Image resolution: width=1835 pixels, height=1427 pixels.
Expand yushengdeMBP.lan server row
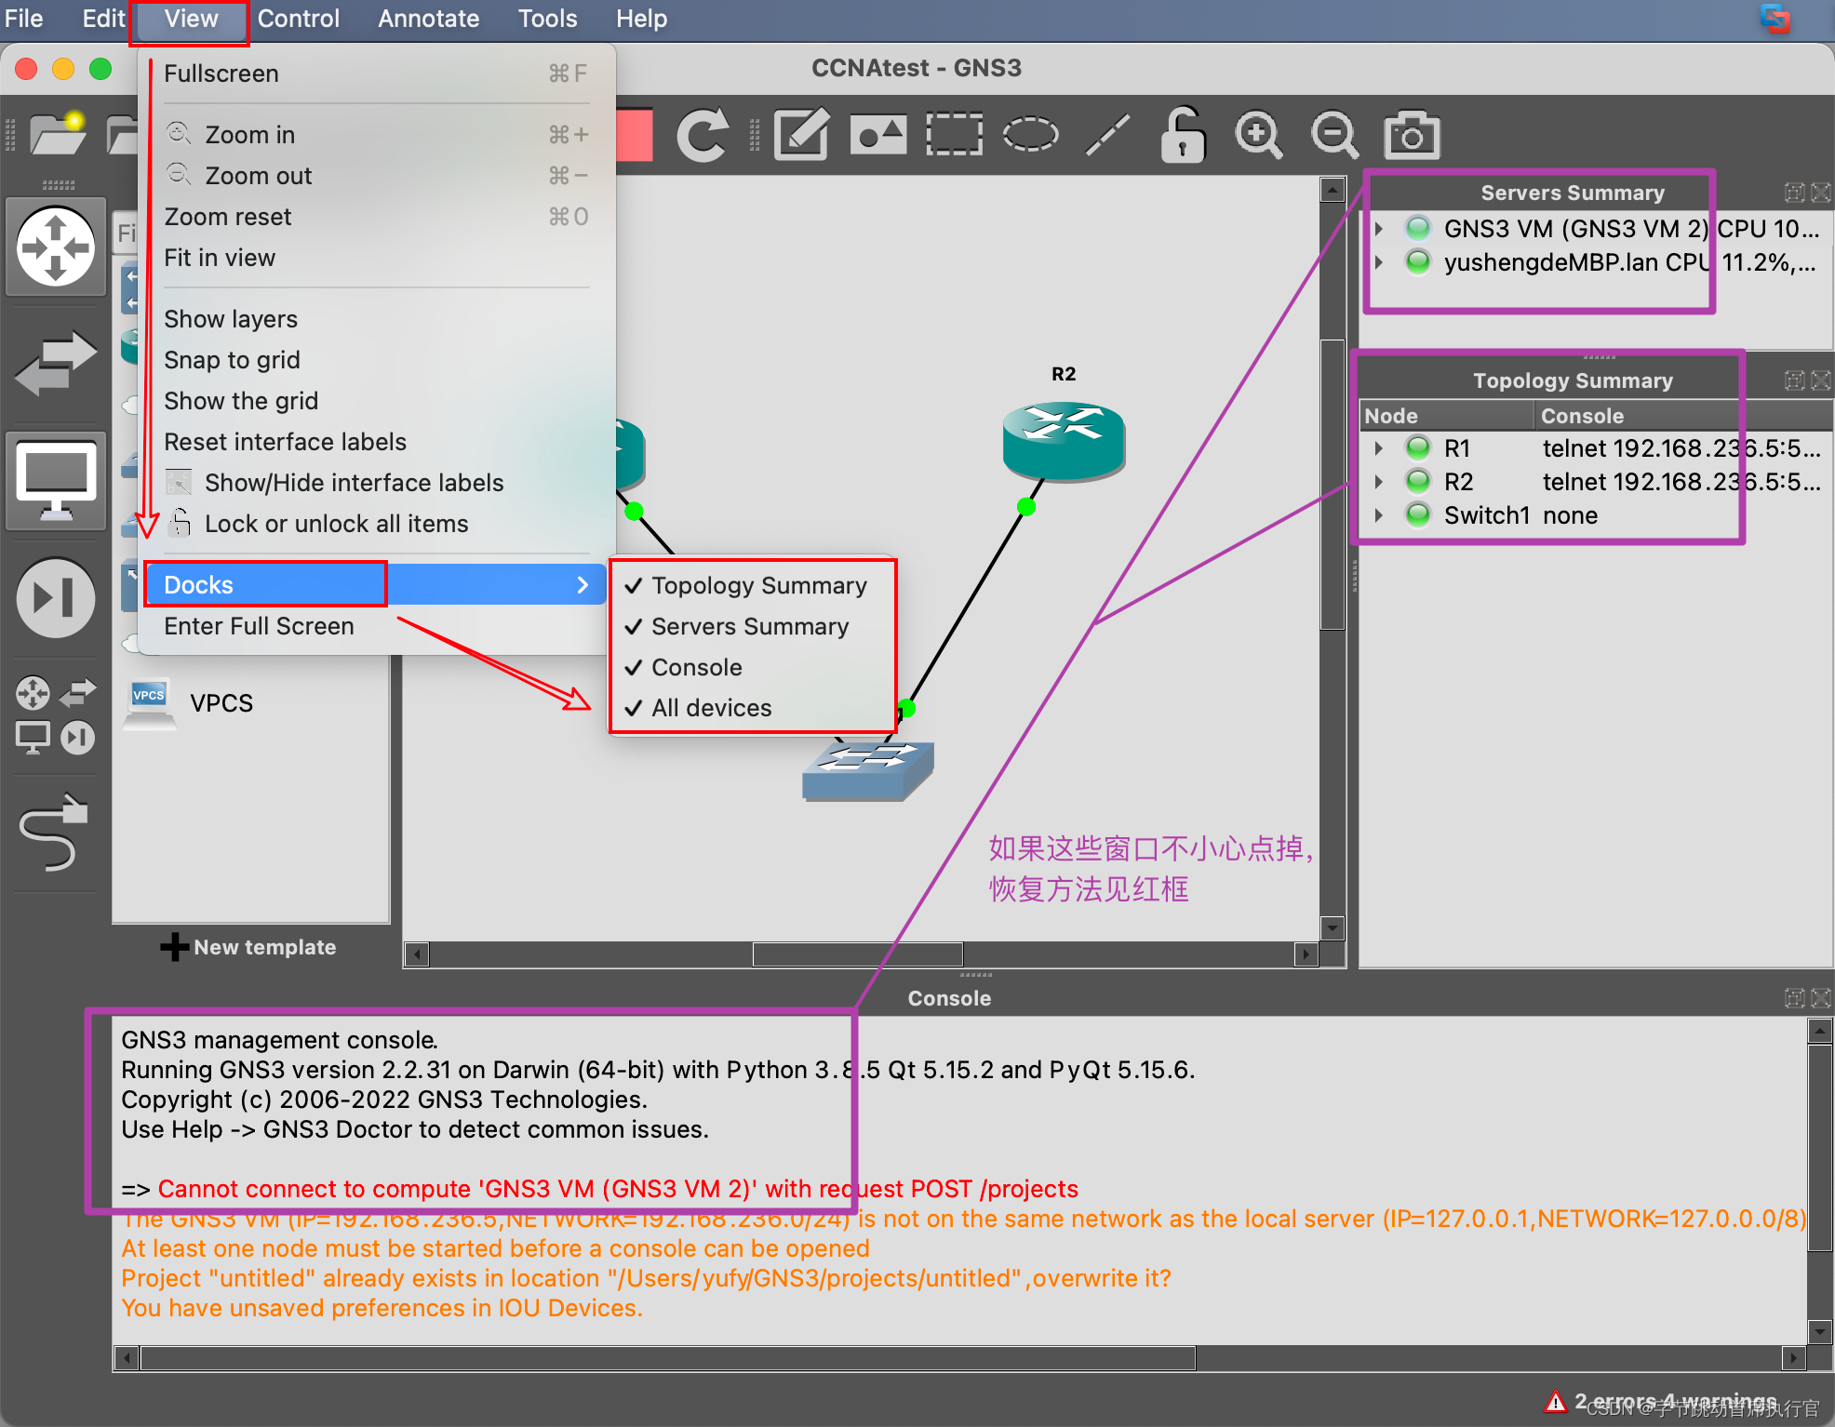click(1379, 262)
